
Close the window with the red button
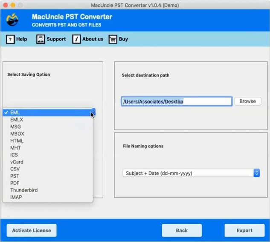6,5
